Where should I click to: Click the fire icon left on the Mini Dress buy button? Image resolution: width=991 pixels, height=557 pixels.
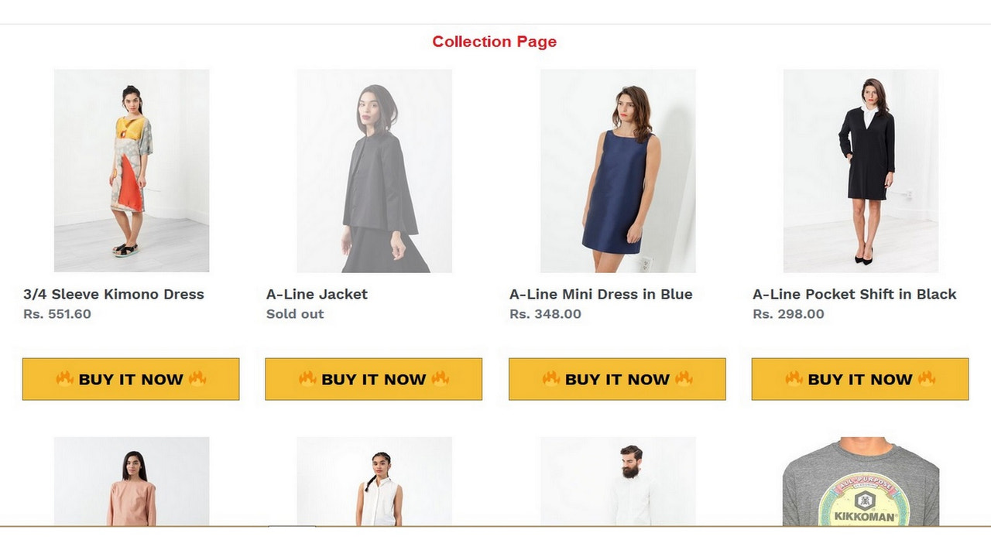[553, 379]
